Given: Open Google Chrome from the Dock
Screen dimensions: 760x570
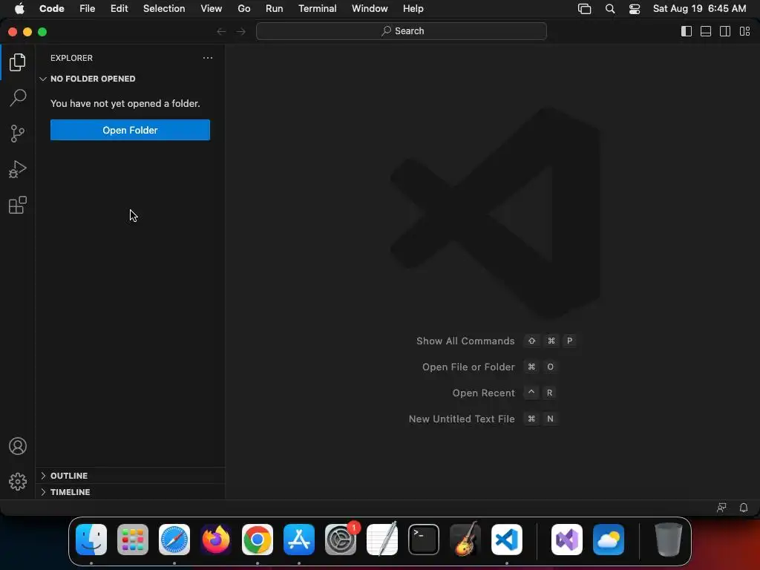Looking at the screenshot, I should point(258,540).
